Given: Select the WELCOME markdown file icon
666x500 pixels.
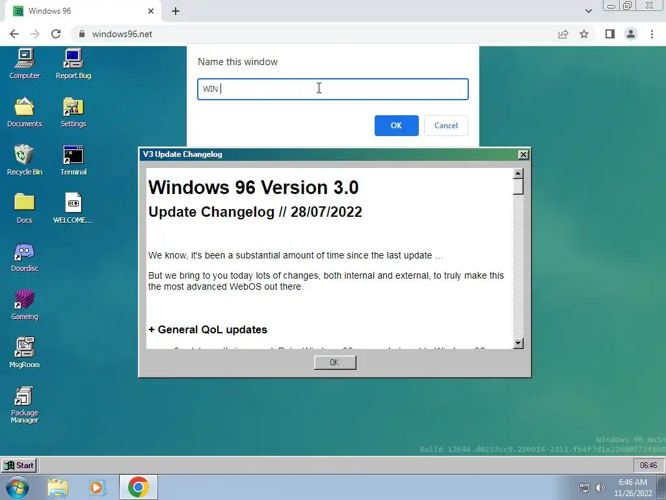Looking at the screenshot, I should point(73,208).
